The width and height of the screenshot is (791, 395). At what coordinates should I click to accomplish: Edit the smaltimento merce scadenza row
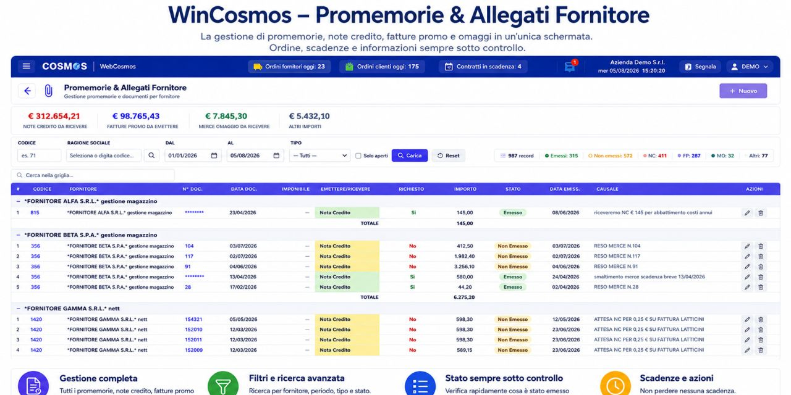coord(747,277)
